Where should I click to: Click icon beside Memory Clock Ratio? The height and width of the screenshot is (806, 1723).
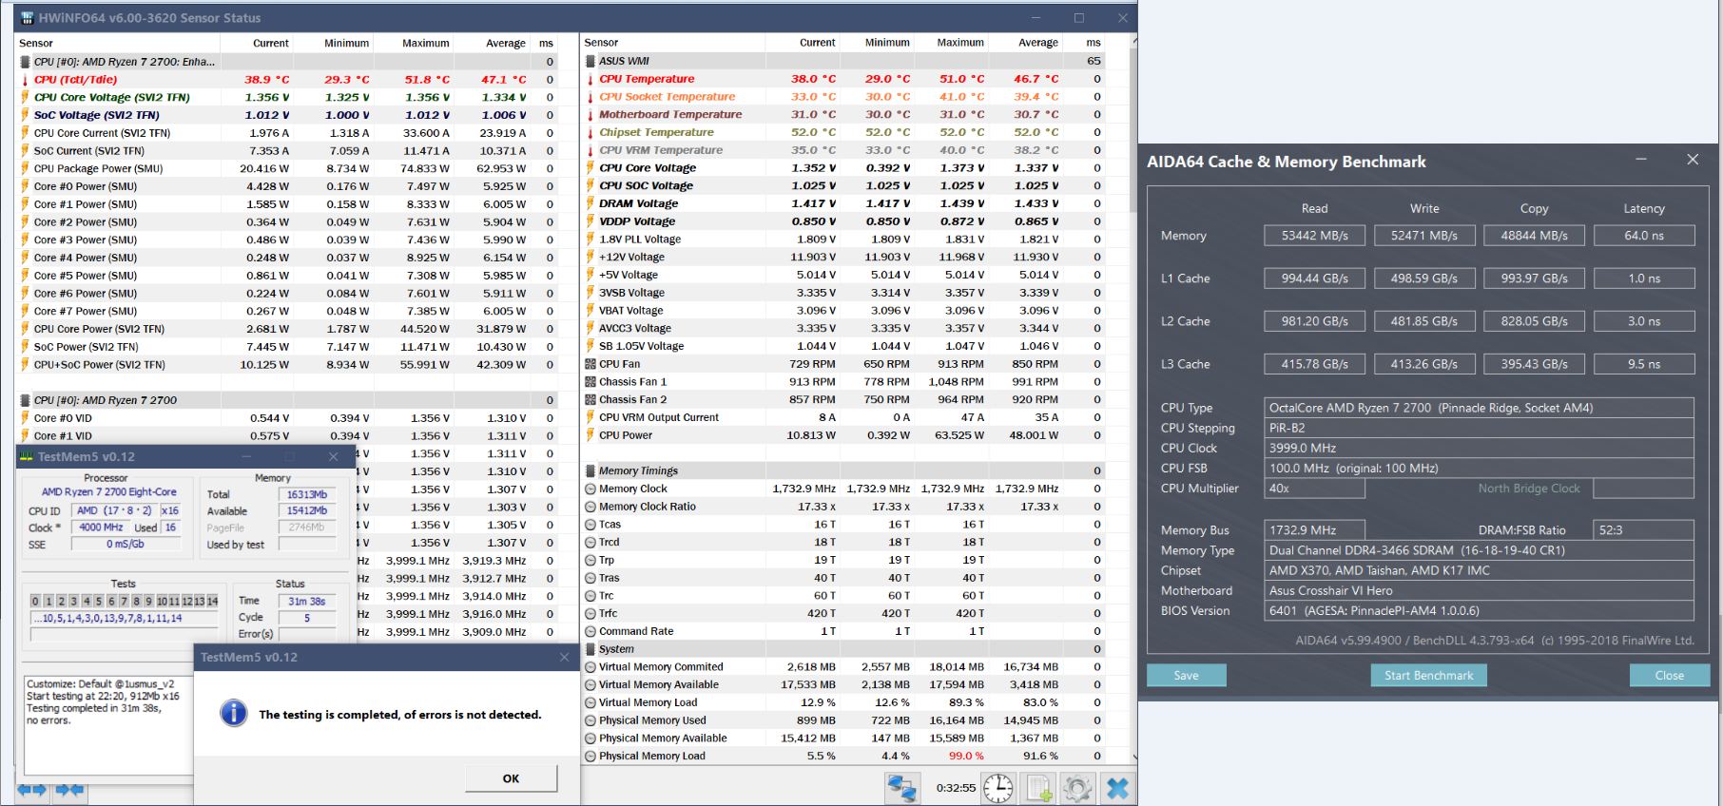point(590,507)
